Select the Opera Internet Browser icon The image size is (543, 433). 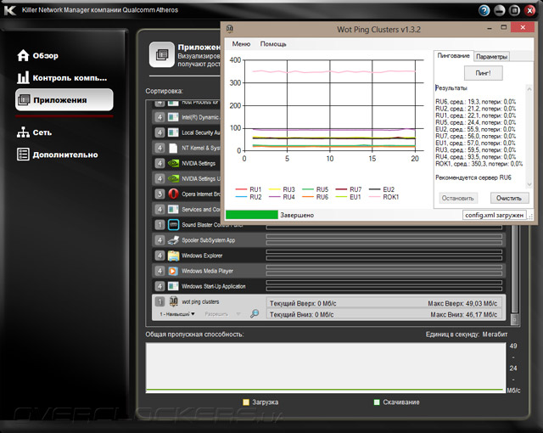173,194
